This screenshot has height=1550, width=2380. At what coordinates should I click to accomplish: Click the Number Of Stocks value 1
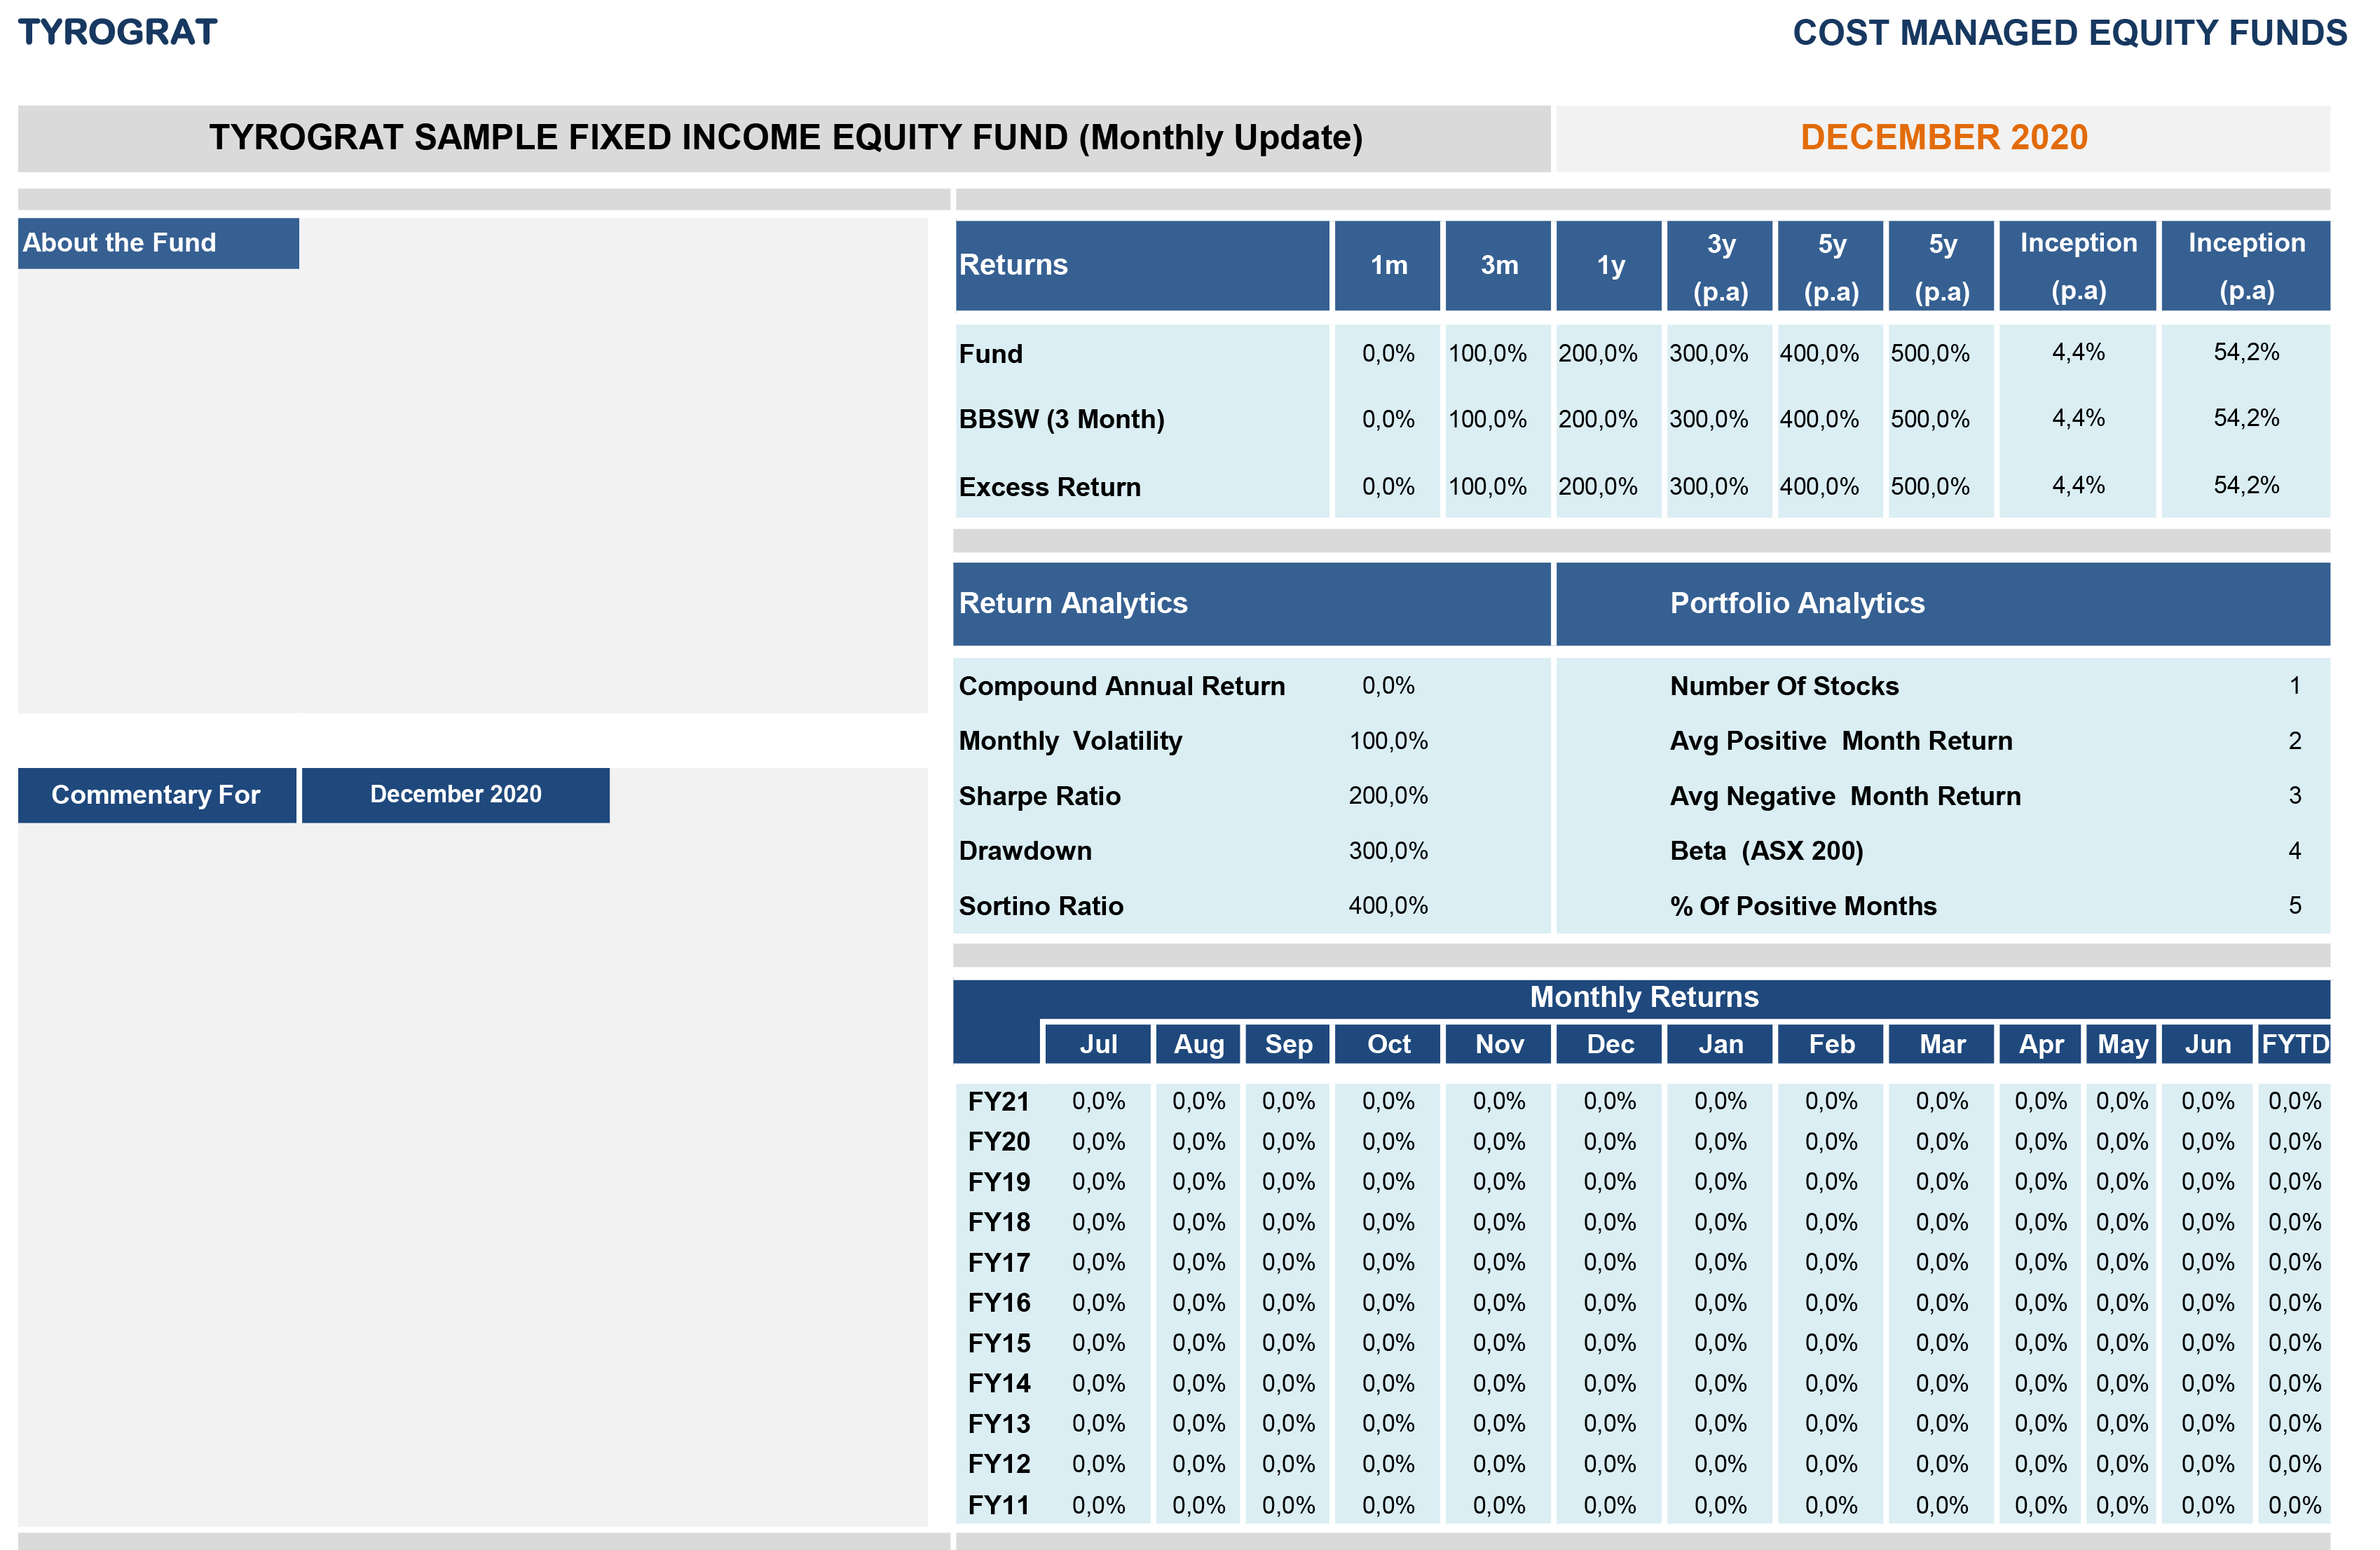[2295, 686]
